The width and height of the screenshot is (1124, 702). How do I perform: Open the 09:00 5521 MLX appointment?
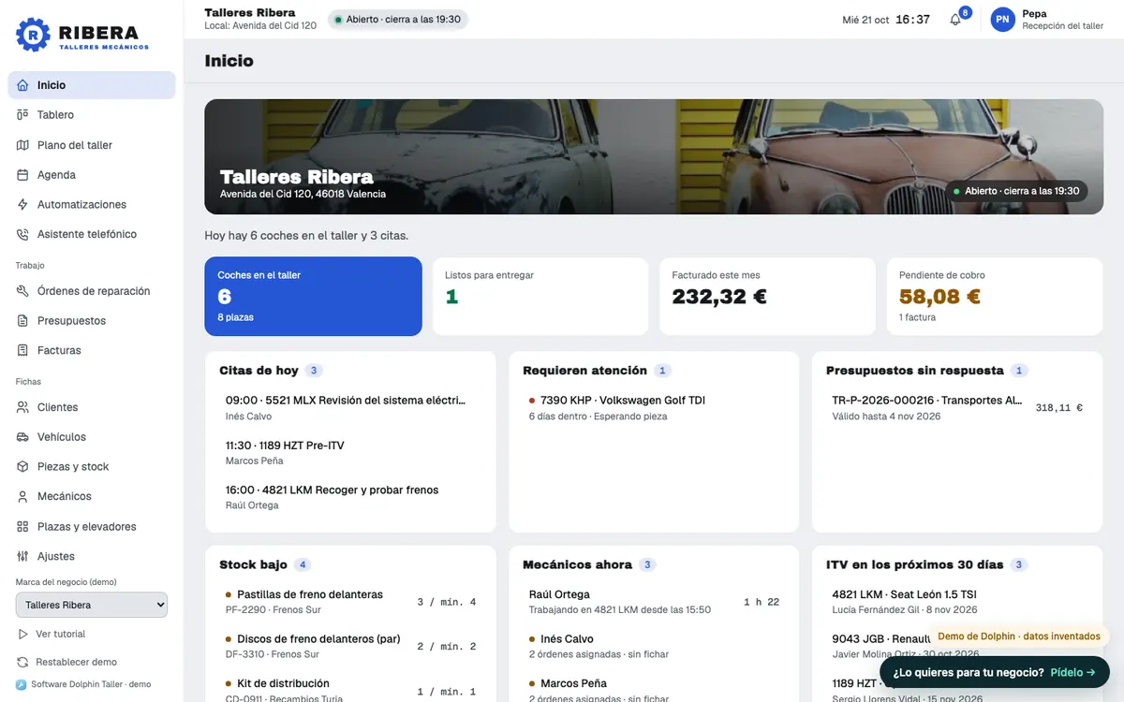tap(349, 407)
